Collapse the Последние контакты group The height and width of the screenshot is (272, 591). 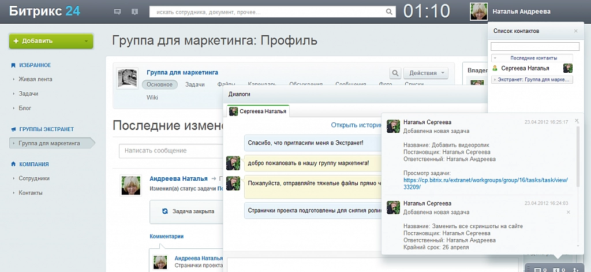pyautogui.click(x=532, y=58)
